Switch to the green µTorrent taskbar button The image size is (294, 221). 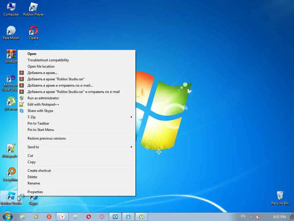(x=142, y=217)
